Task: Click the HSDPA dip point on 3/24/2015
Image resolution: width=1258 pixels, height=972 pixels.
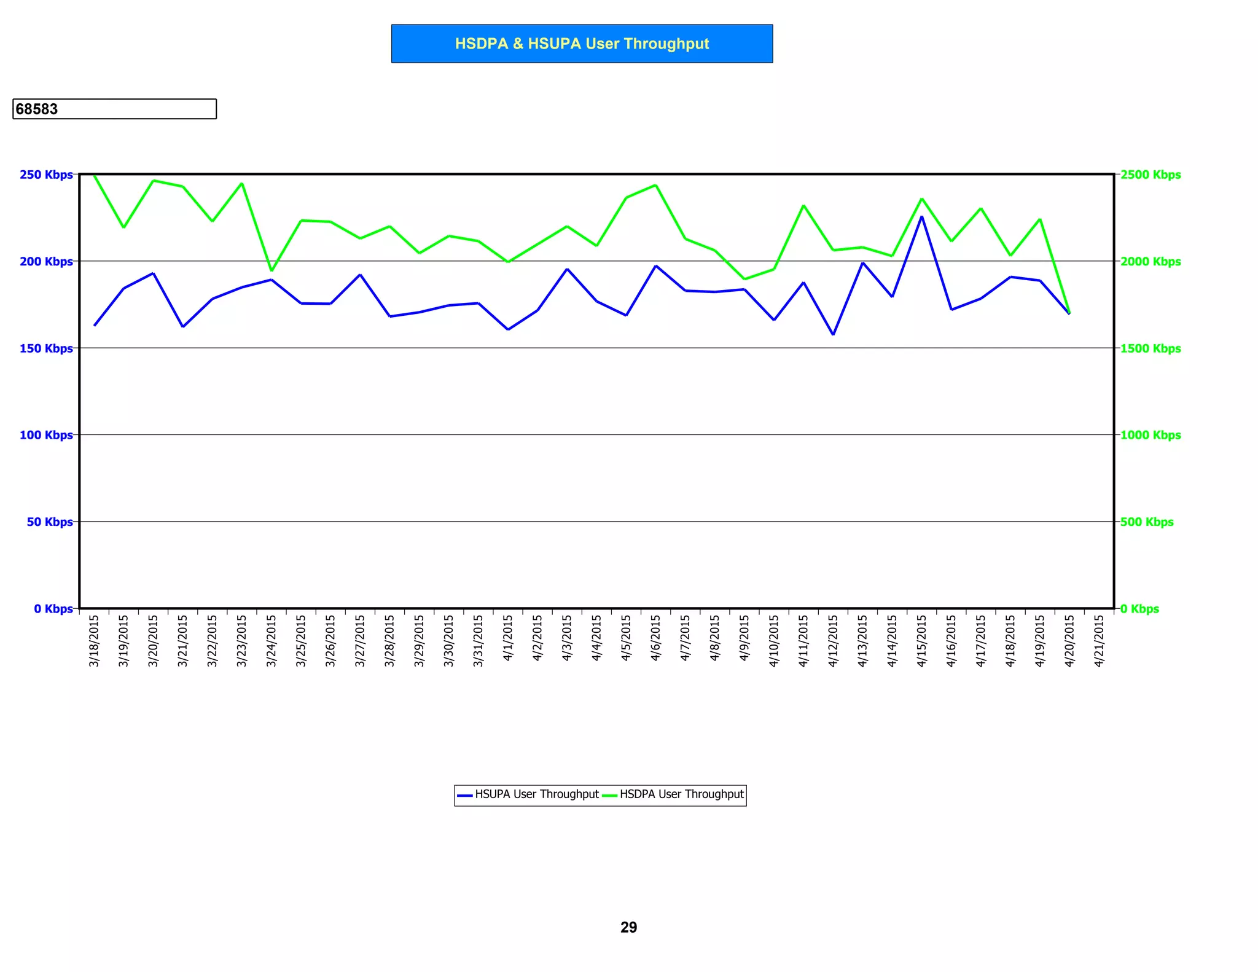Action: [272, 270]
